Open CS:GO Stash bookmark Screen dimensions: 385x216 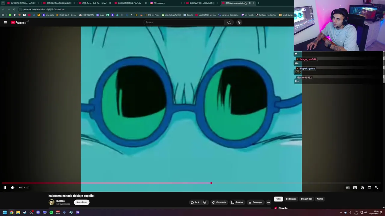(x=66, y=15)
